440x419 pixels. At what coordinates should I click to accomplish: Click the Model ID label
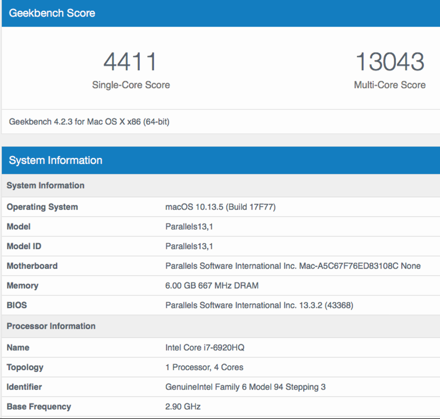coord(24,246)
